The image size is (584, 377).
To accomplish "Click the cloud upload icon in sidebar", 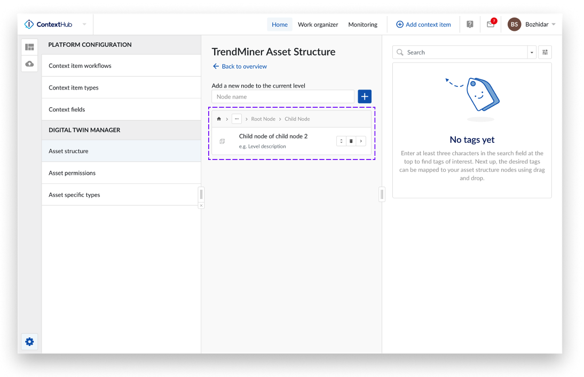I will [29, 64].
